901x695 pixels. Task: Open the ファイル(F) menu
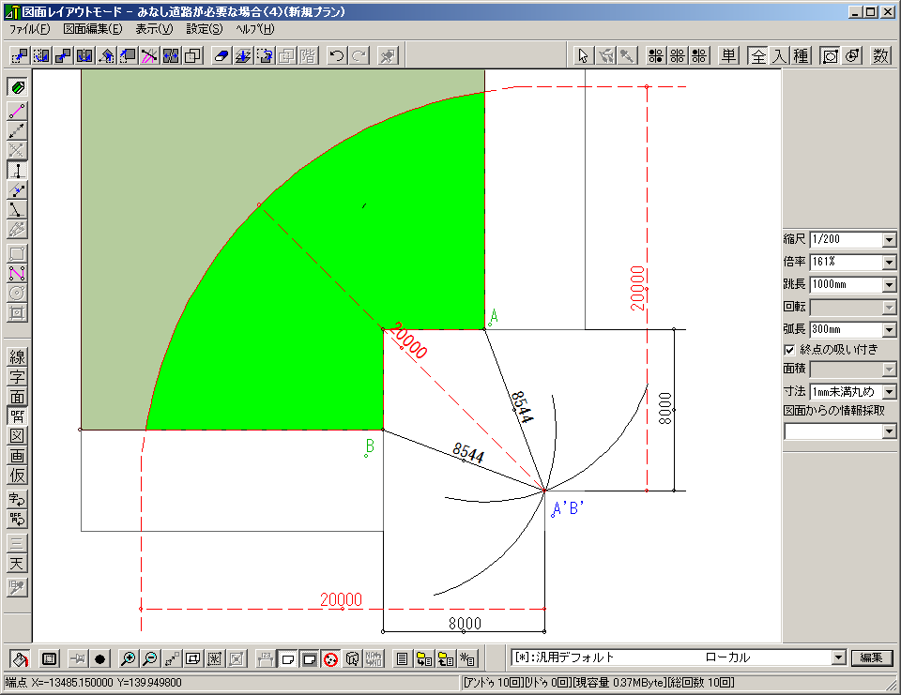29,29
